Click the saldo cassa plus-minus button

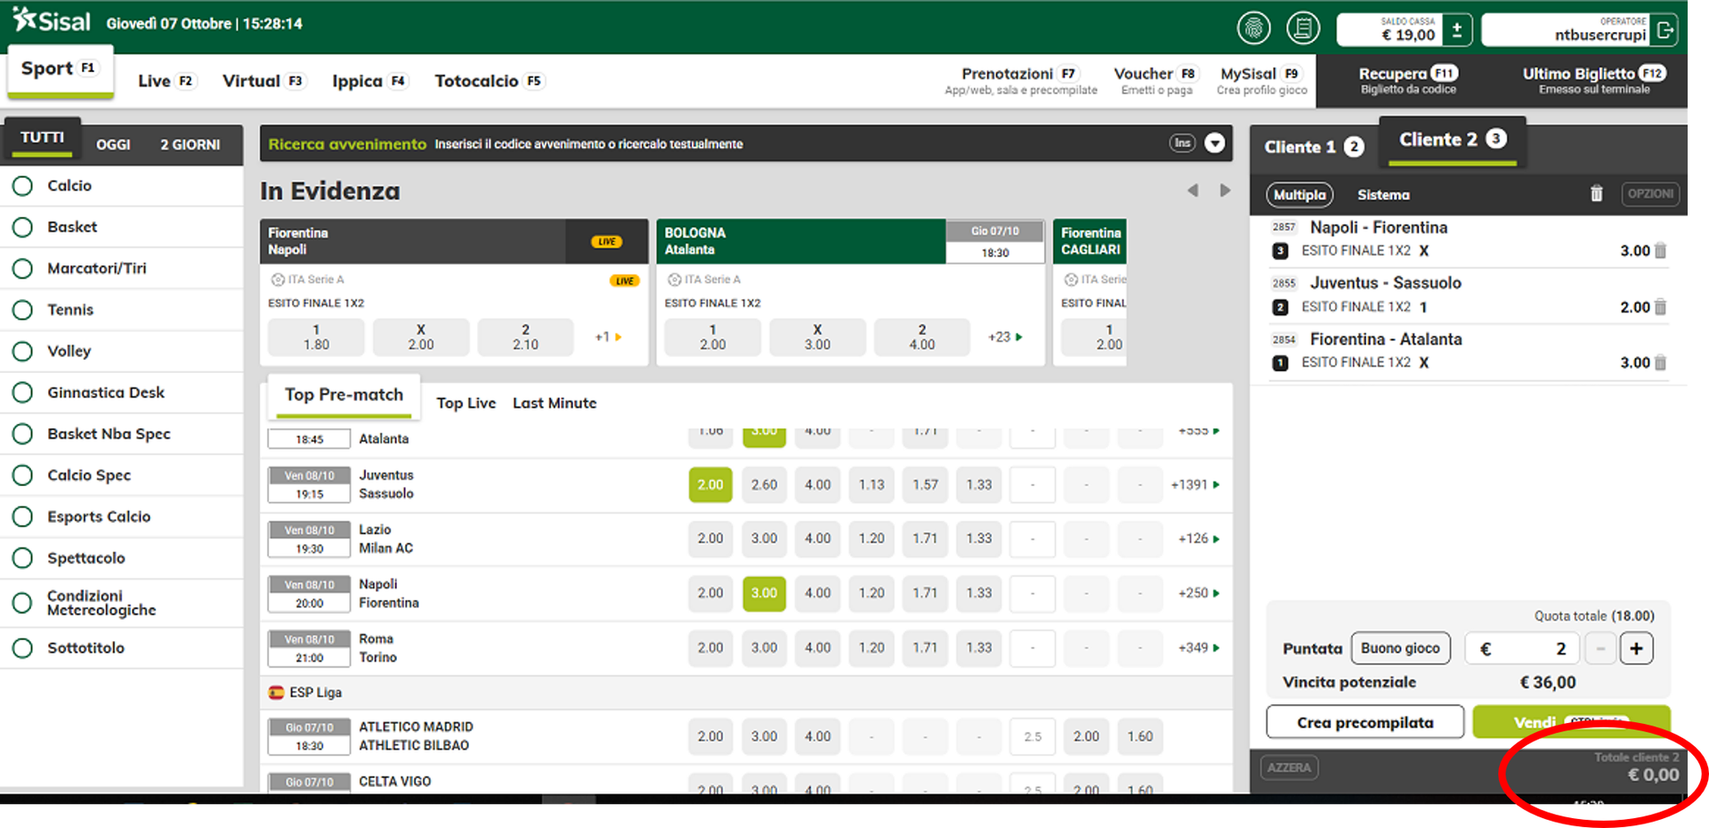click(1457, 29)
